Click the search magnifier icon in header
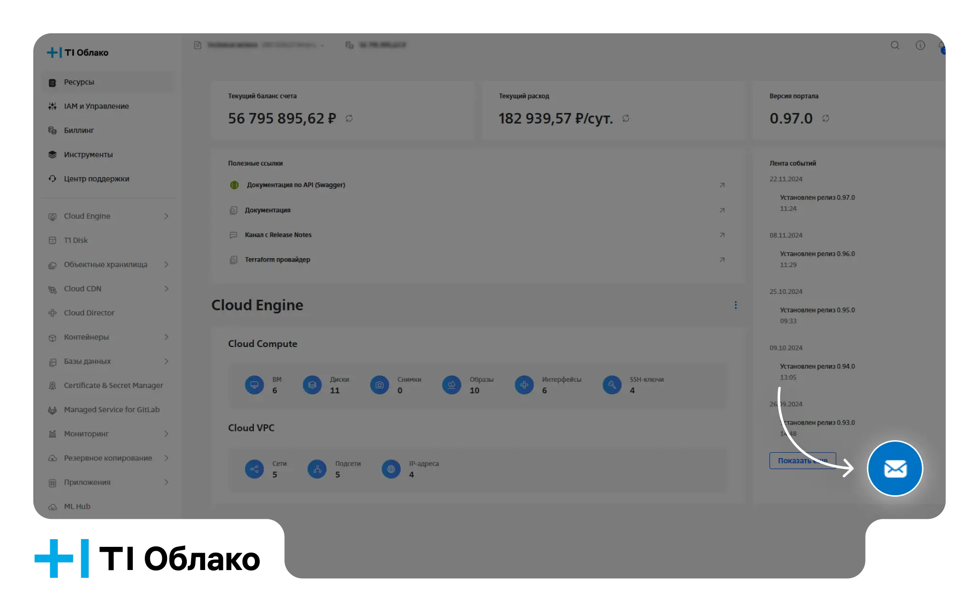The width and height of the screenshot is (979, 612). pyautogui.click(x=895, y=45)
